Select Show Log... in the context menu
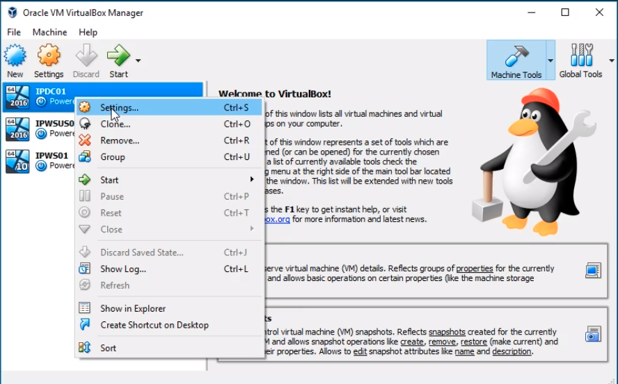The image size is (618, 384). (x=122, y=269)
